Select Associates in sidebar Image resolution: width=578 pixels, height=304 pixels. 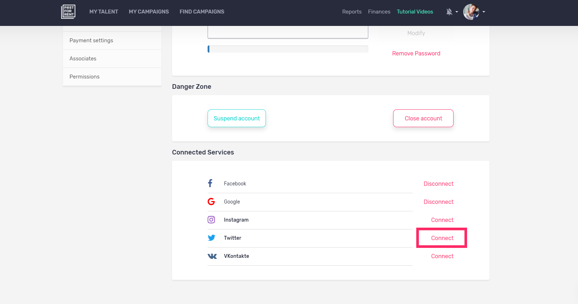tap(112, 59)
